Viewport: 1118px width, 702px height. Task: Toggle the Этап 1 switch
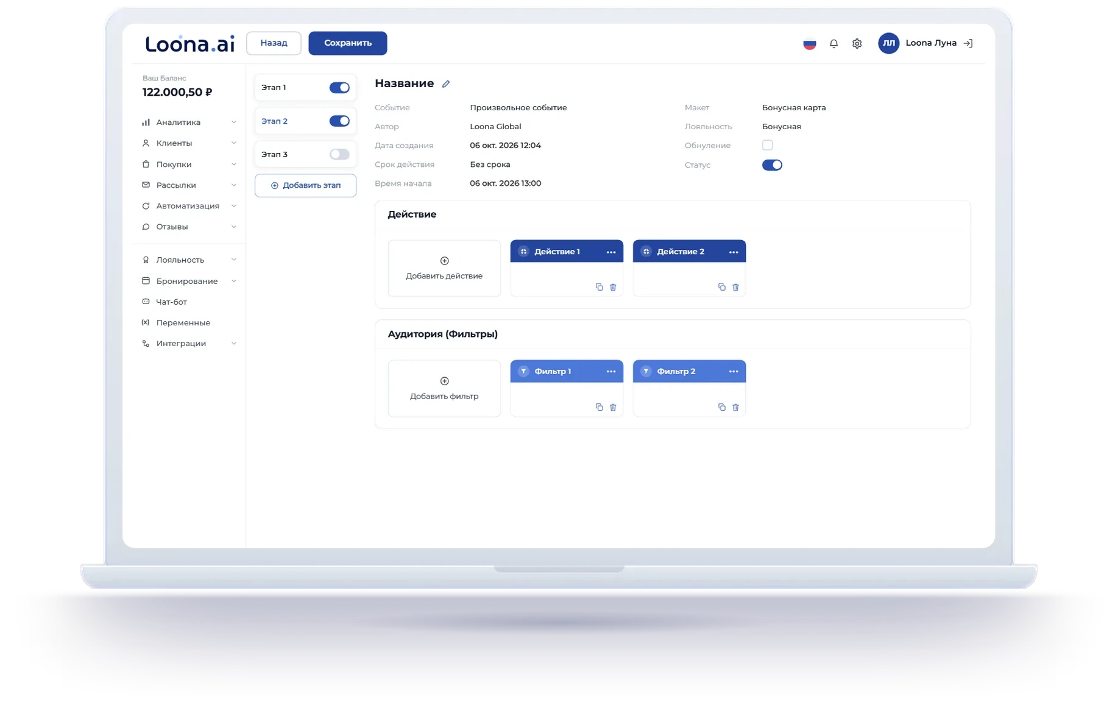339,88
